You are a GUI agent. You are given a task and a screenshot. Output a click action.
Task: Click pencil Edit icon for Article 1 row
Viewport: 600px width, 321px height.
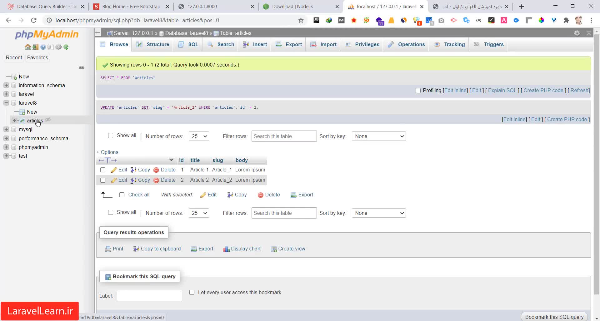point(114,170)
